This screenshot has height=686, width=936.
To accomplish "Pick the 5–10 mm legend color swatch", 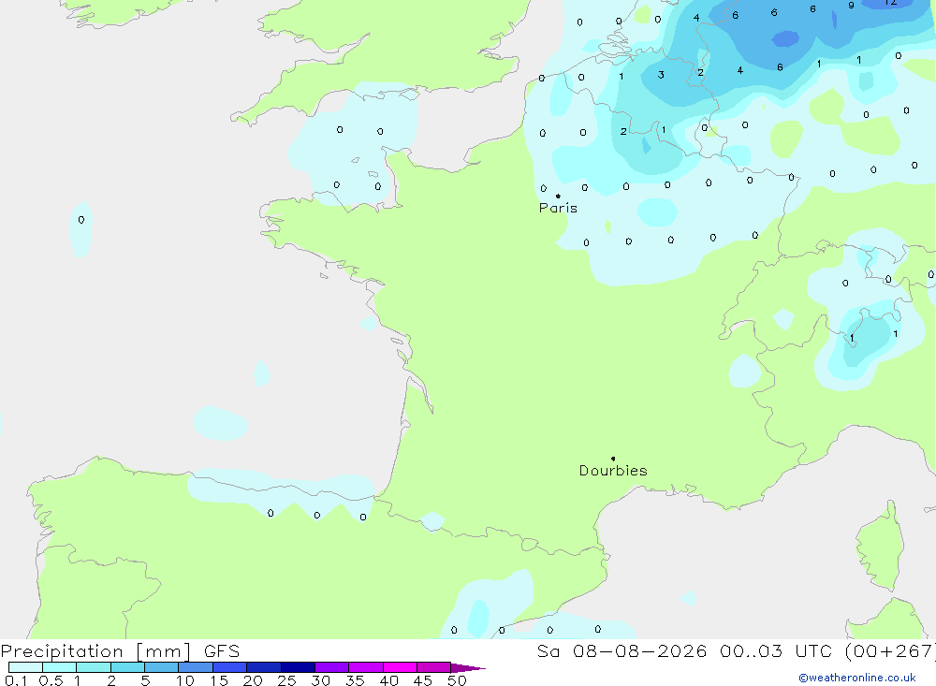I will [x=162, y=667].
